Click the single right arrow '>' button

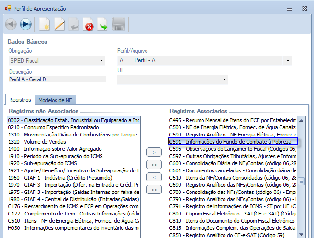(x=153, y=152)
